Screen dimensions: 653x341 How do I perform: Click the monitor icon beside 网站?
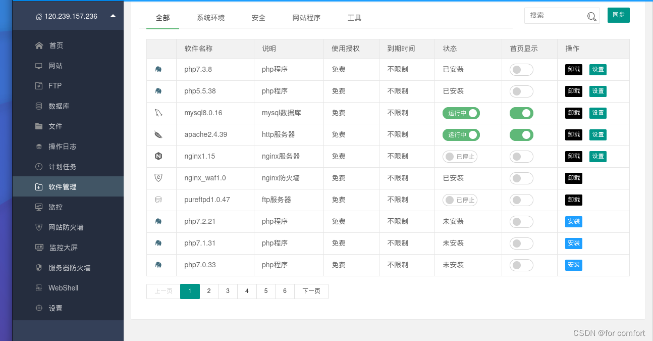[x=39, y=66]
